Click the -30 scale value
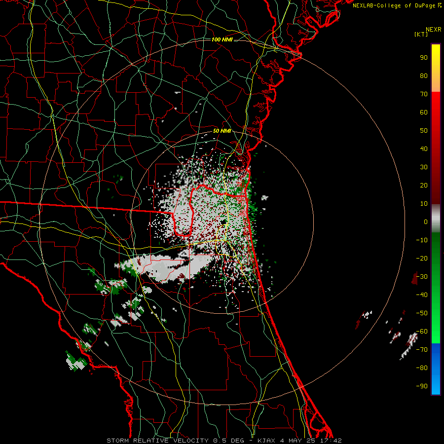Image resolution: width=444 pixels, height=444 pixels. click(422, 277)
